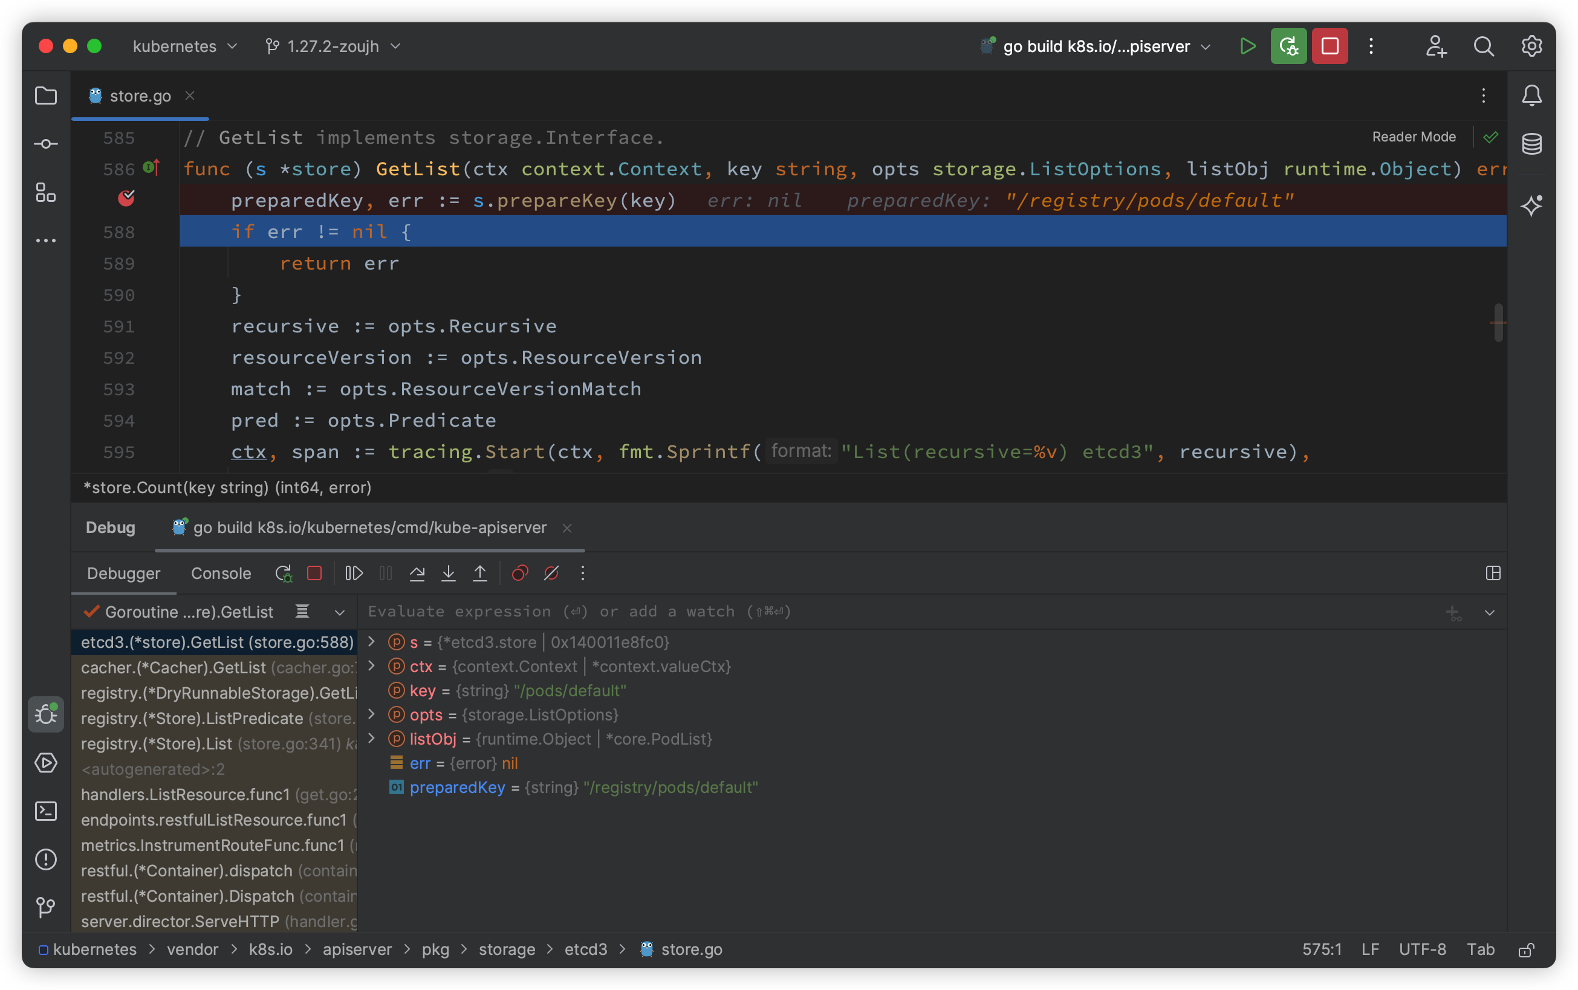The width and height of the screenshot is (1578, 990).
Task: Click the Step Into debugger icon
Action: (x=449, y=574)
